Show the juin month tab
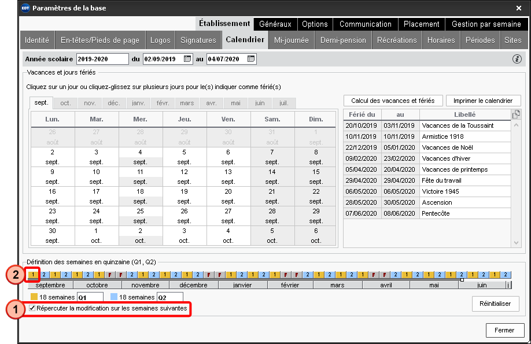 (260, 103)
